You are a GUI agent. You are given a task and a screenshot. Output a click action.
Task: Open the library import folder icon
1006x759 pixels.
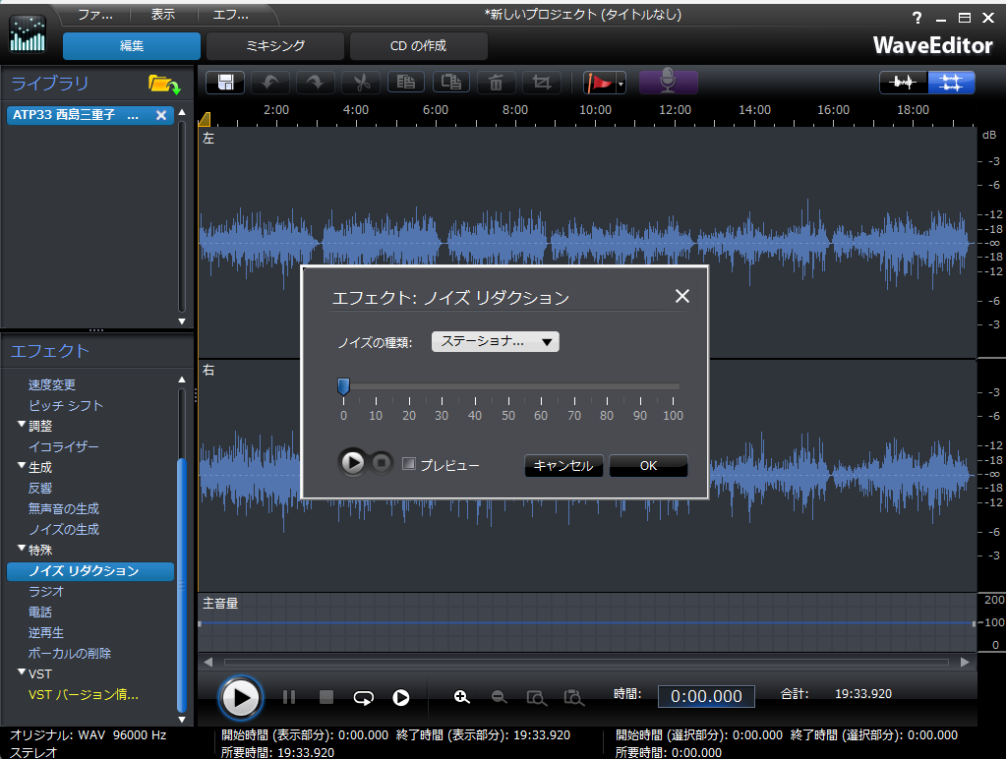163,85
